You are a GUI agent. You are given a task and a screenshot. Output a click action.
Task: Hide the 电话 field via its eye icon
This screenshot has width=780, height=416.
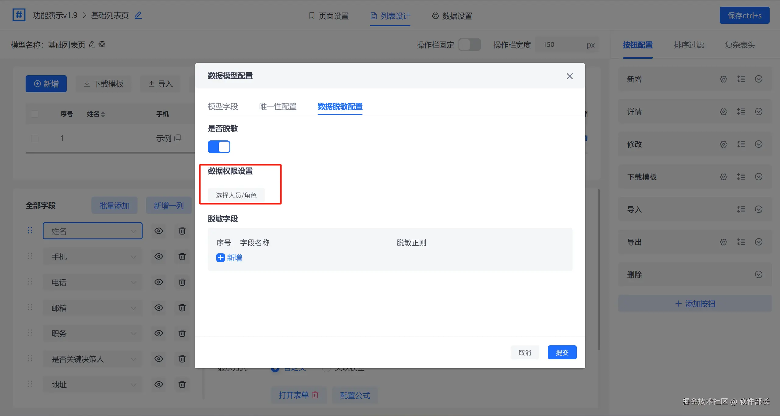tap(158, 282)
